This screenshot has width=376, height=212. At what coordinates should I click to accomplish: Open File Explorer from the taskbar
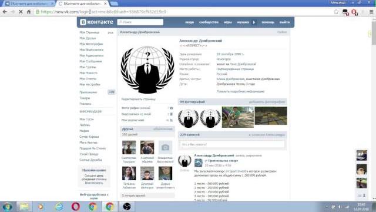click(x=24, y=207)
